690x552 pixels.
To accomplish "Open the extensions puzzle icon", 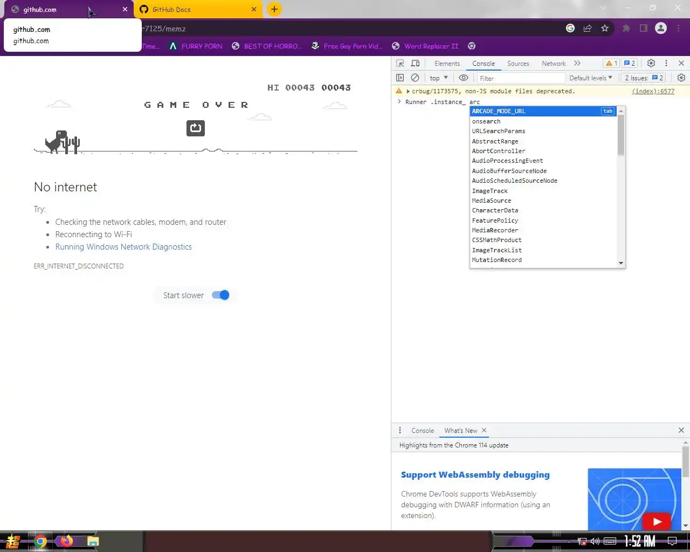I will (626, 28).
